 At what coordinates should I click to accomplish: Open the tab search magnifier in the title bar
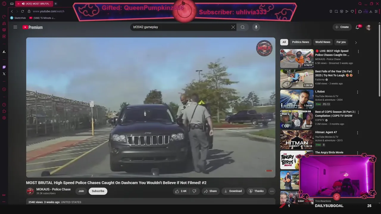point(360,4)
